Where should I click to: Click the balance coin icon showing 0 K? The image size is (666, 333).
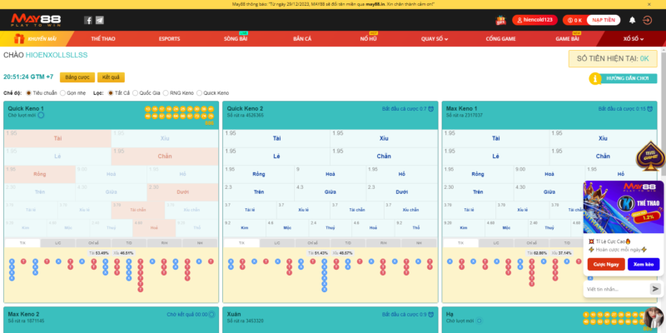[570, 20]
